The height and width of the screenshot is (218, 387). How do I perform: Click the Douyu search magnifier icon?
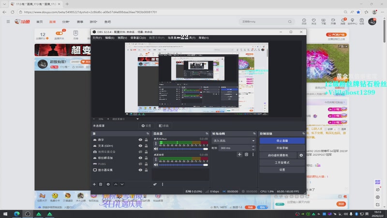click(x=290, y=21)
